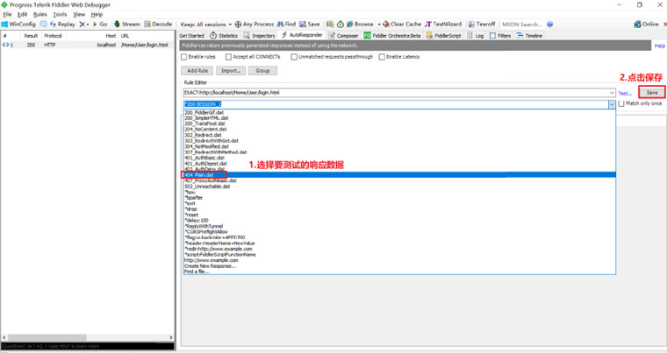The width and height of the screenshot is (667, 353).
Task: Click toolbar Save sessions icon
Action: tap(309, 25)
